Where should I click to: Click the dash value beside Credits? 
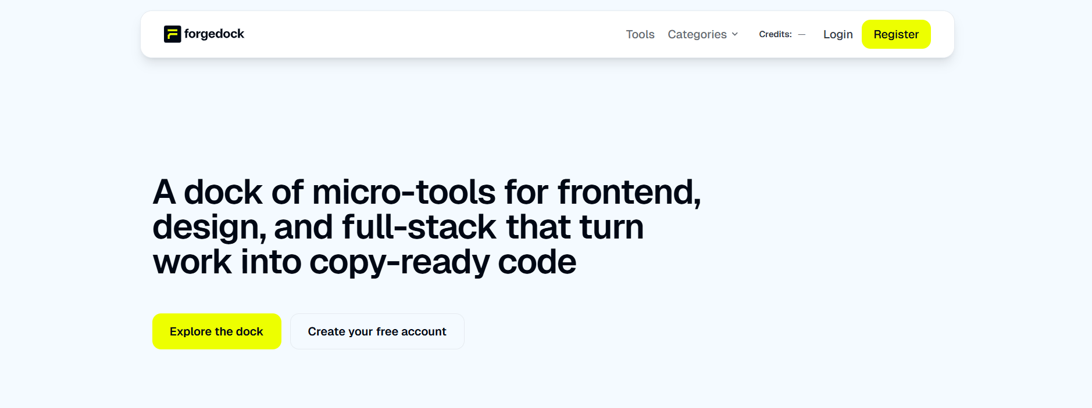802,35
